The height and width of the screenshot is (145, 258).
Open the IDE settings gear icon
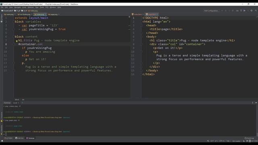(x=252, y=11)
